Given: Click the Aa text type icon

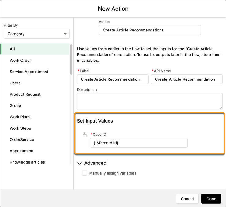Looking at the screenshot, I should 85,135.
